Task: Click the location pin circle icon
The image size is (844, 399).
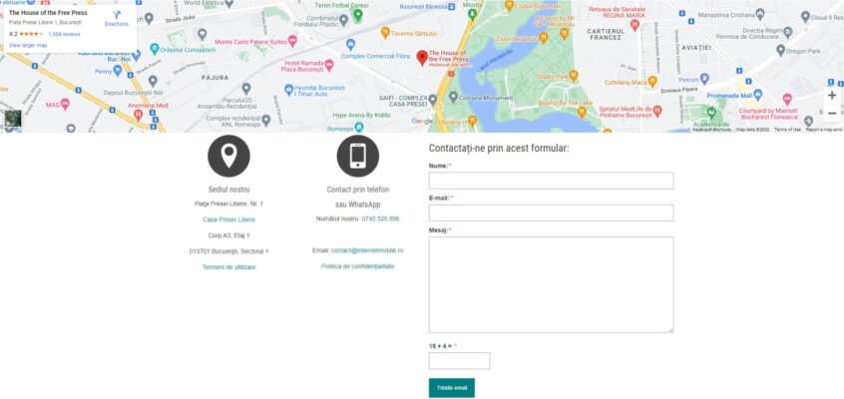Action: 228,157
